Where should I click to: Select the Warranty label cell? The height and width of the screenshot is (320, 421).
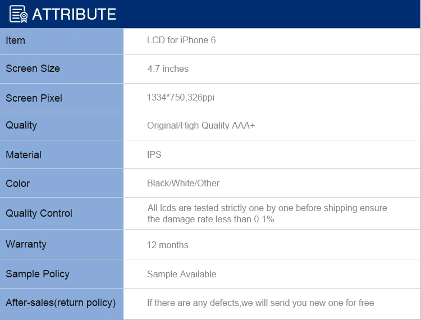click(x=26, y=244)
